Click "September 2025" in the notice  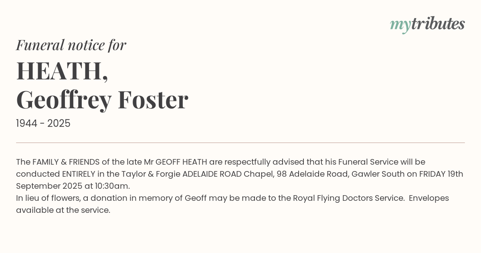pyautogui.click(x=45, y=186)
